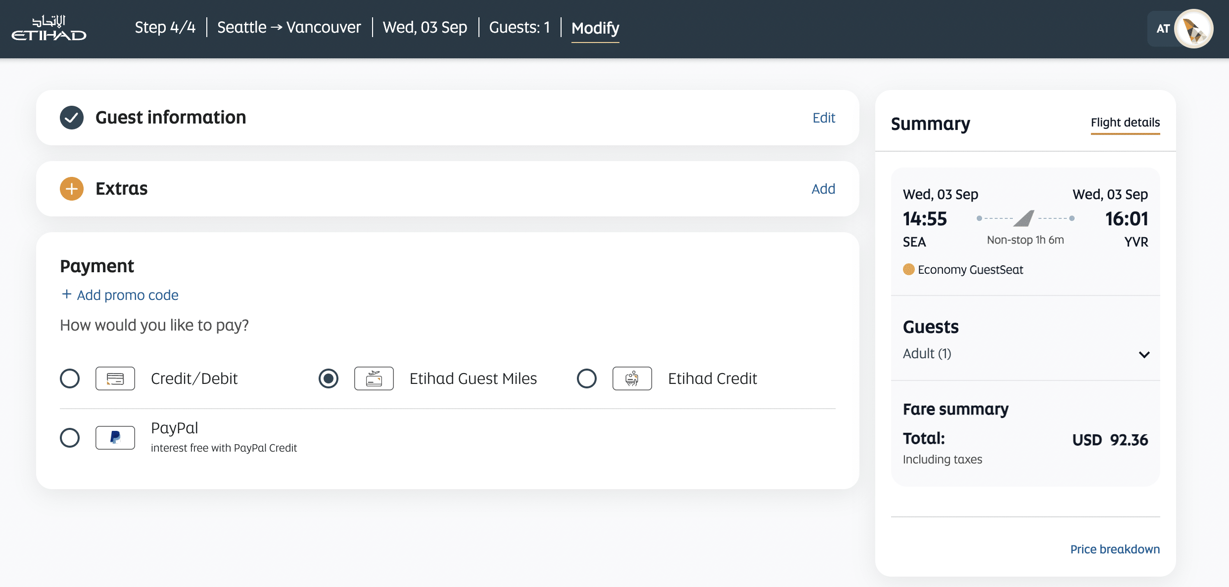Select Etihad Credit radio button
Screen dimensions: 1229x587
coord(587,378)
